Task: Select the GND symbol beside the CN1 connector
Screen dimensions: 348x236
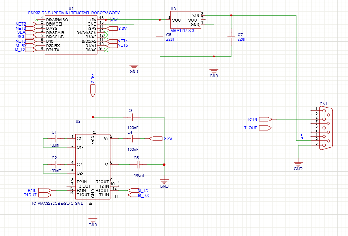Action: [298, 164]
